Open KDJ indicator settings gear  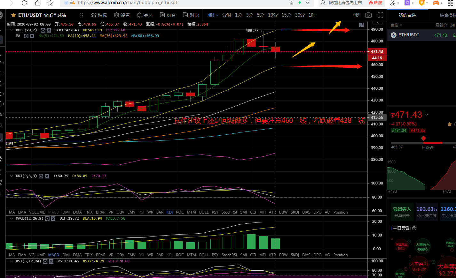tap(41, 176)
